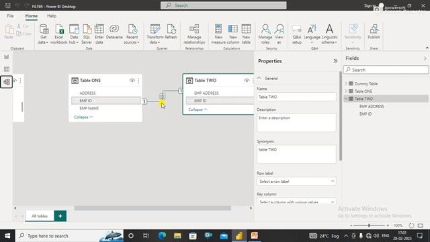
Task: Collapse the General properties section
Action: pyautogui.click(x=259, y=78)
